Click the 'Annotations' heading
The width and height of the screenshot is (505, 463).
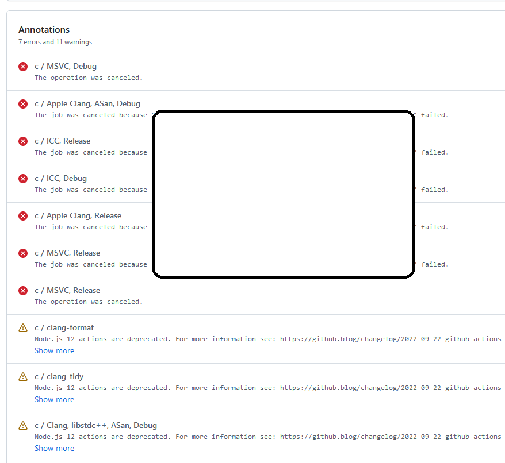pos(44,30)
